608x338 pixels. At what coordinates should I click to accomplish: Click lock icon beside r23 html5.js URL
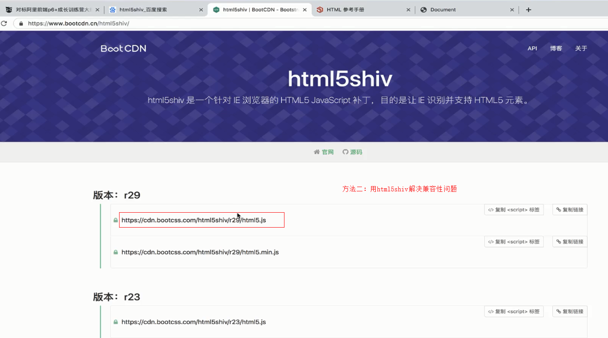click(x=115, y=321)
